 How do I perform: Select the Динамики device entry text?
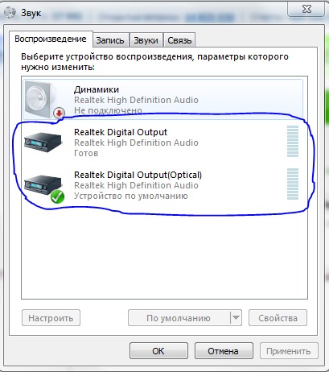click(97, 89)
